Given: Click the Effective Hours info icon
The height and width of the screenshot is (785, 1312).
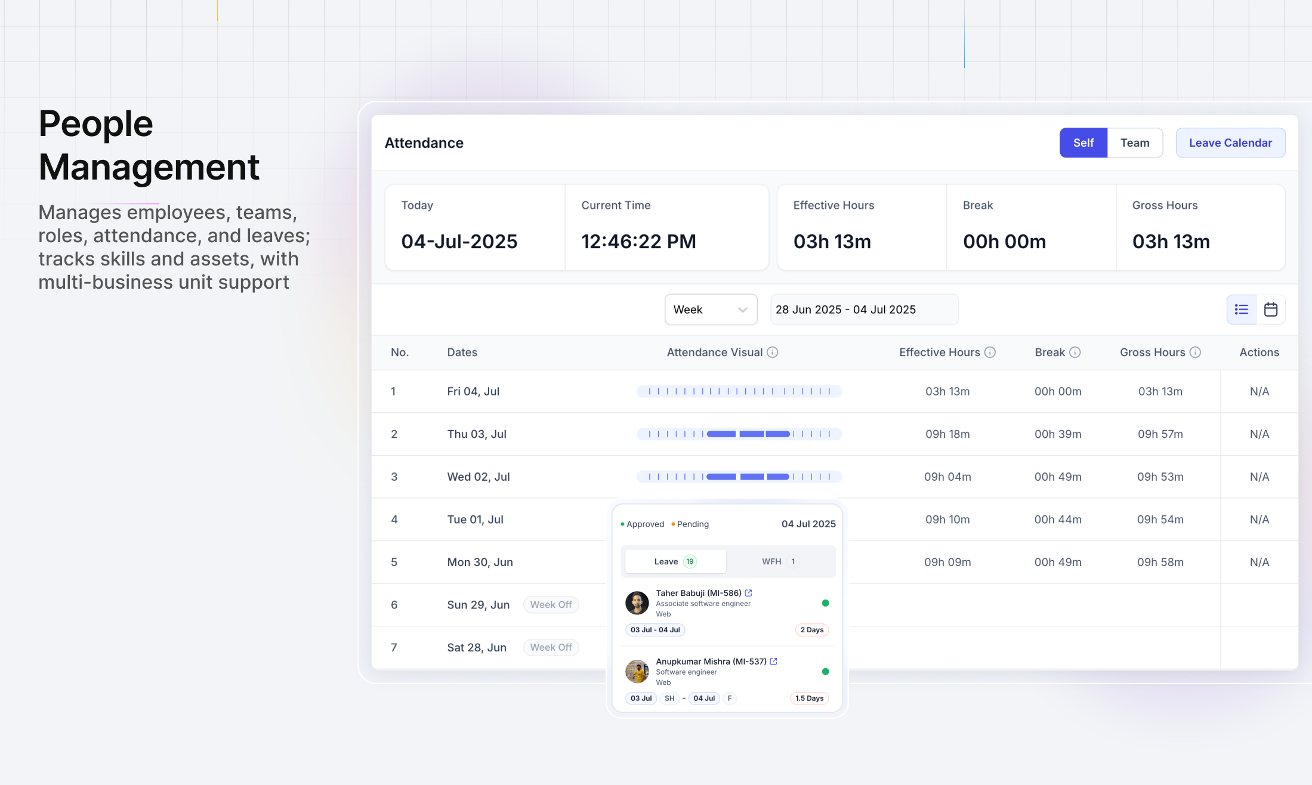Looking at the screenshot, I should (990, 352).
